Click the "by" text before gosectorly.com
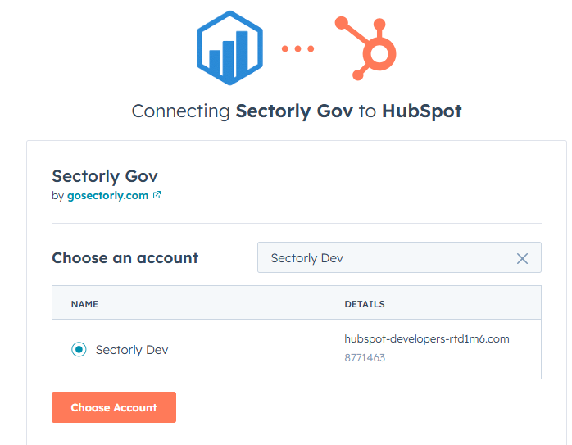Screen dimensions: 572x445 tap(57, 196)
